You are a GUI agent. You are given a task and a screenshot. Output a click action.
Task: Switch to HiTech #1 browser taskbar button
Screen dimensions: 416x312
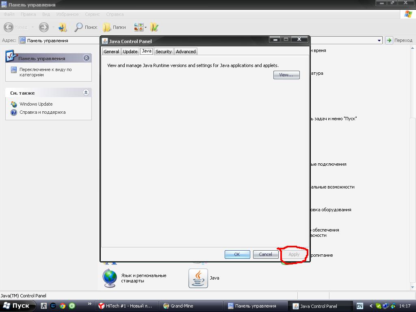point(126,306)
